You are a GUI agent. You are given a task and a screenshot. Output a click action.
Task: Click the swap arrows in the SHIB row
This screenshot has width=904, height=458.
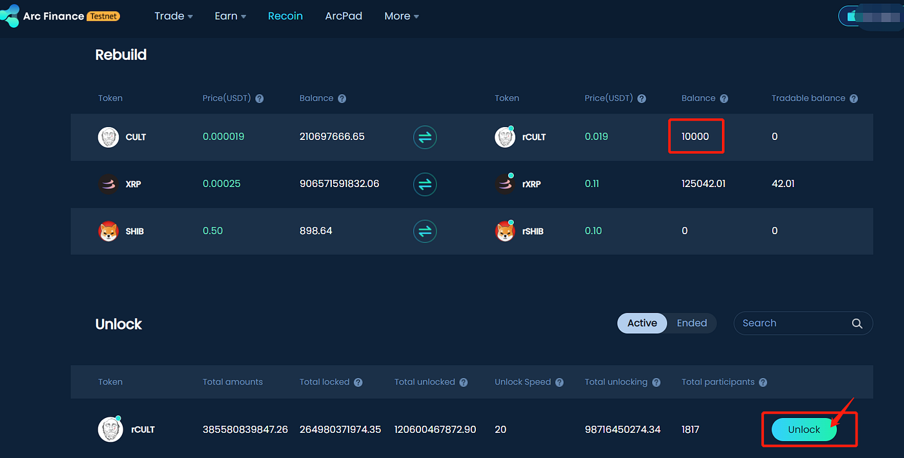point(425,231)
